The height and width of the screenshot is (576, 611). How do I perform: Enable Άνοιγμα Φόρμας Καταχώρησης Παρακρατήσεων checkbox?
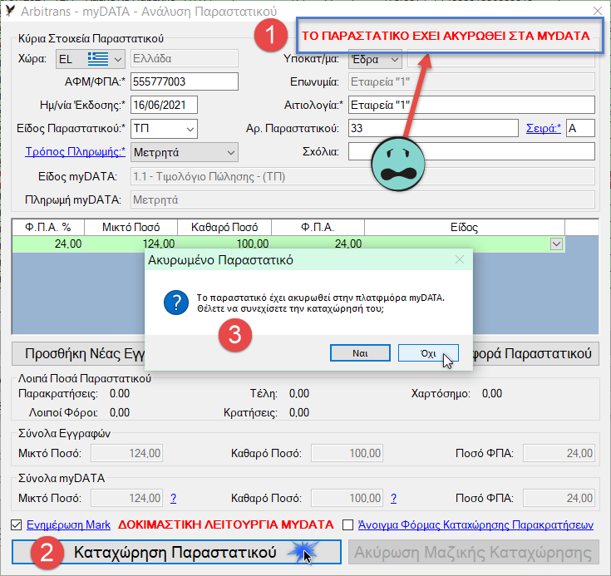pyautogui.click(x=348, y=525)
